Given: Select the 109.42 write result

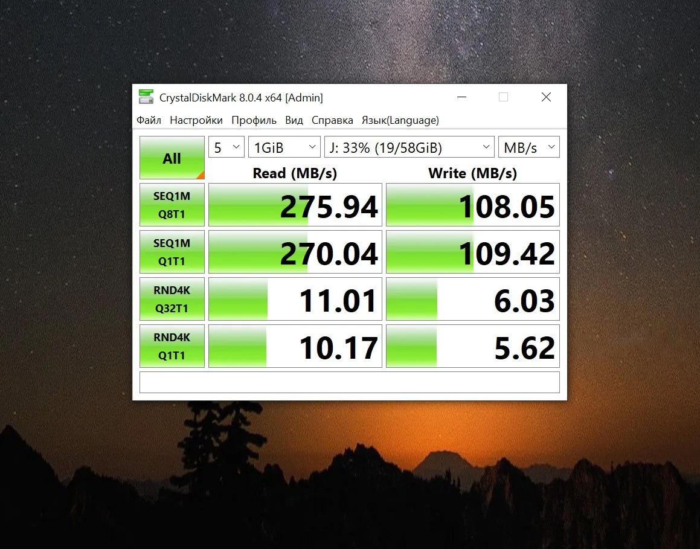Looking at the screenshot, I should [x=473, y=252].
